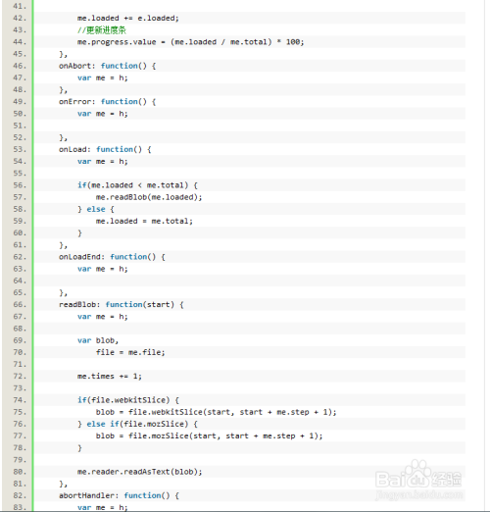
Task: Click line number 80 in the gutter
Action: click(x=20, y=472)
